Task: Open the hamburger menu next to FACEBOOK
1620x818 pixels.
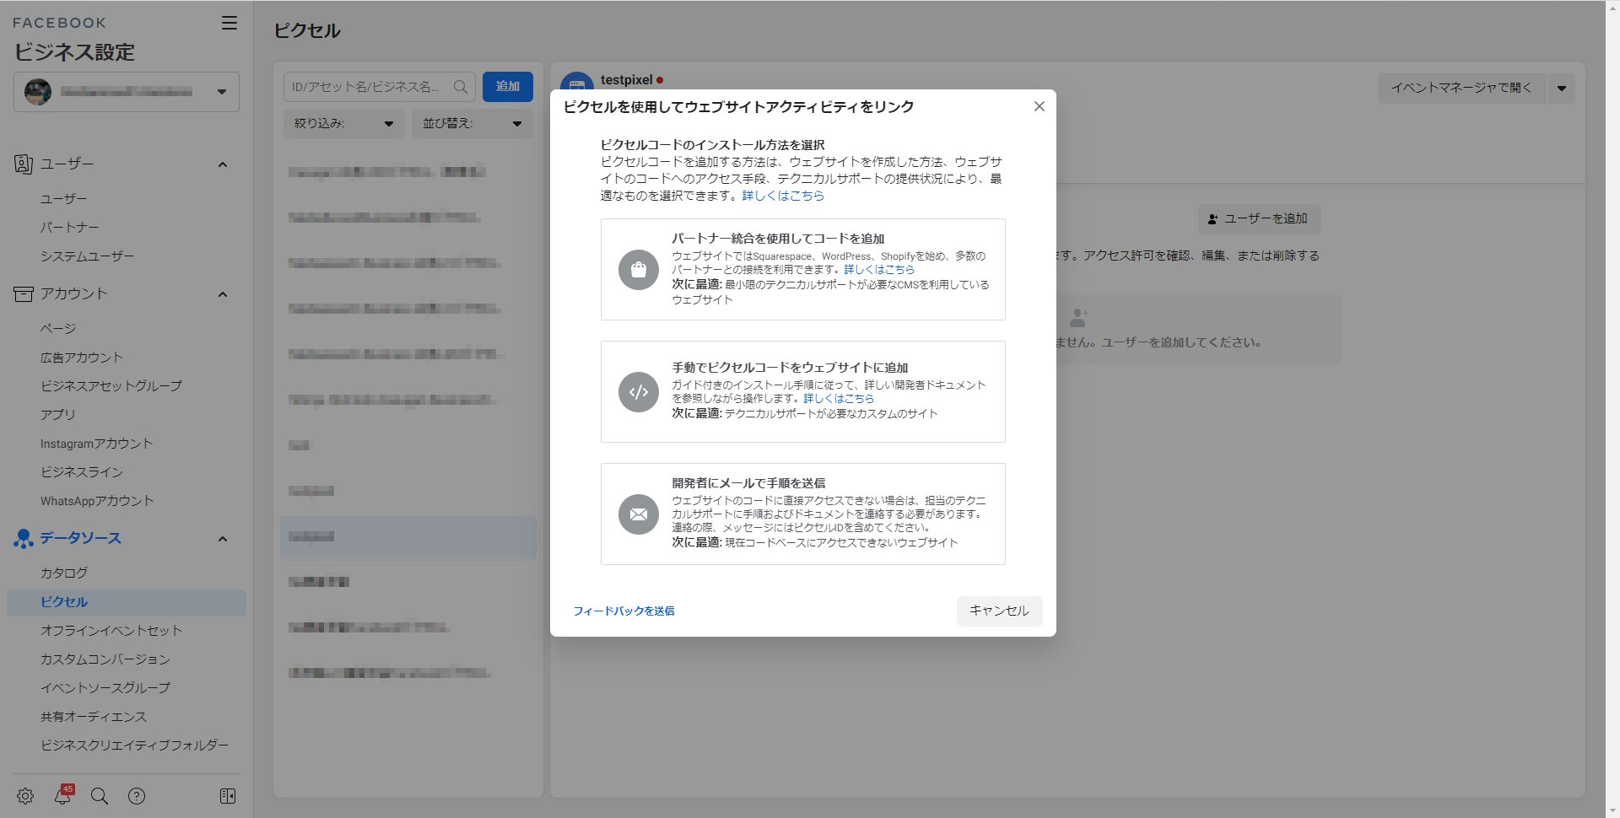Action: click(229, 23)
